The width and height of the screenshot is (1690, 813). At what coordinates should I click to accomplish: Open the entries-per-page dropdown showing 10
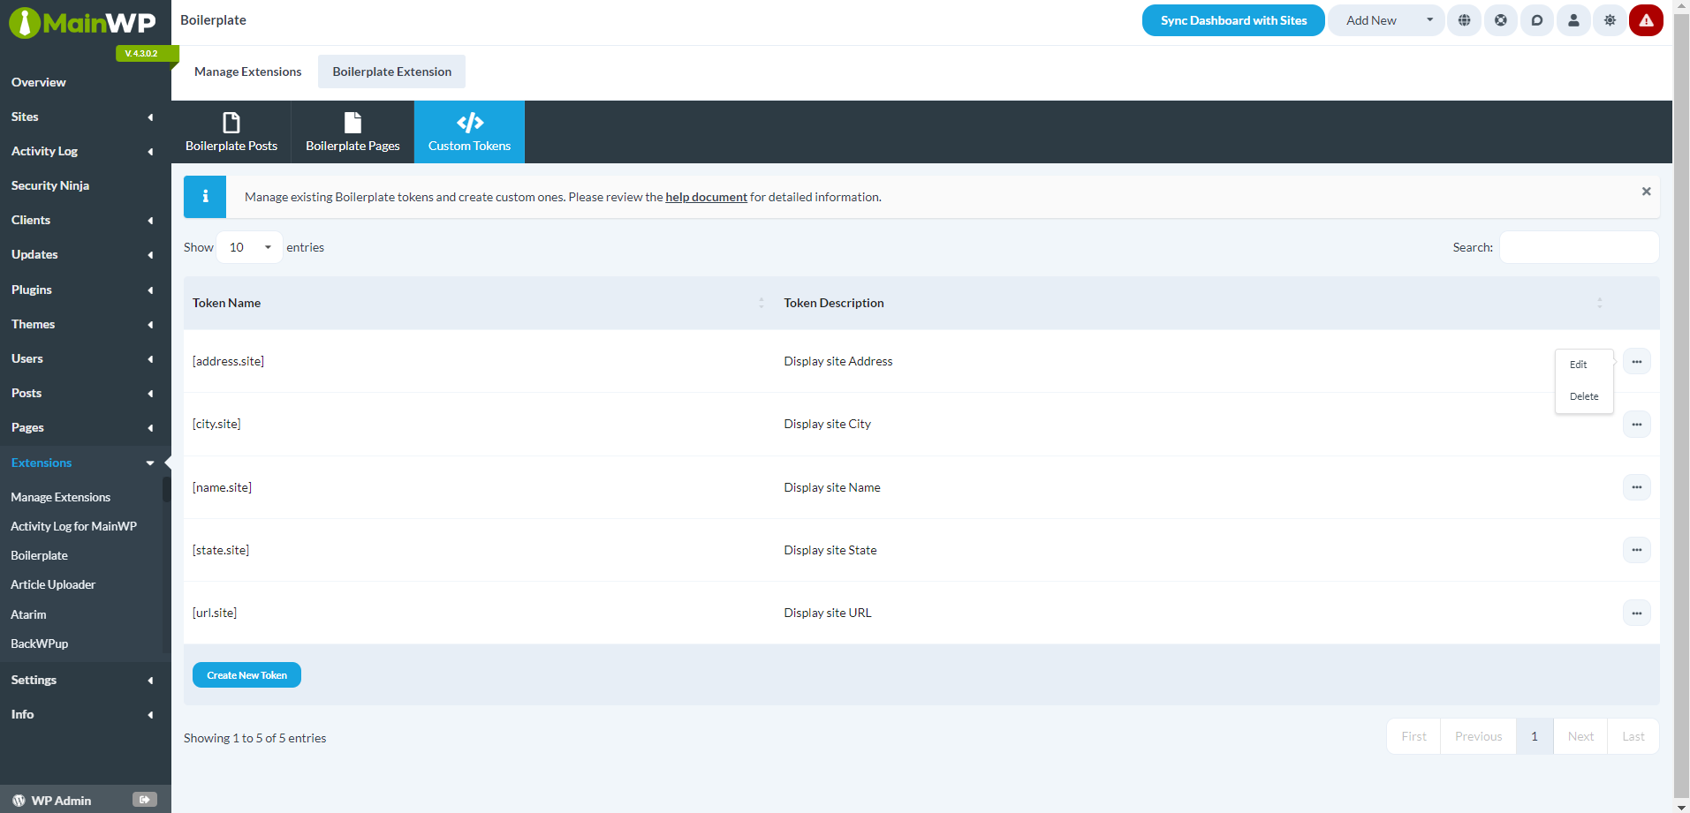pyautogui.click(x=250, y=247)
